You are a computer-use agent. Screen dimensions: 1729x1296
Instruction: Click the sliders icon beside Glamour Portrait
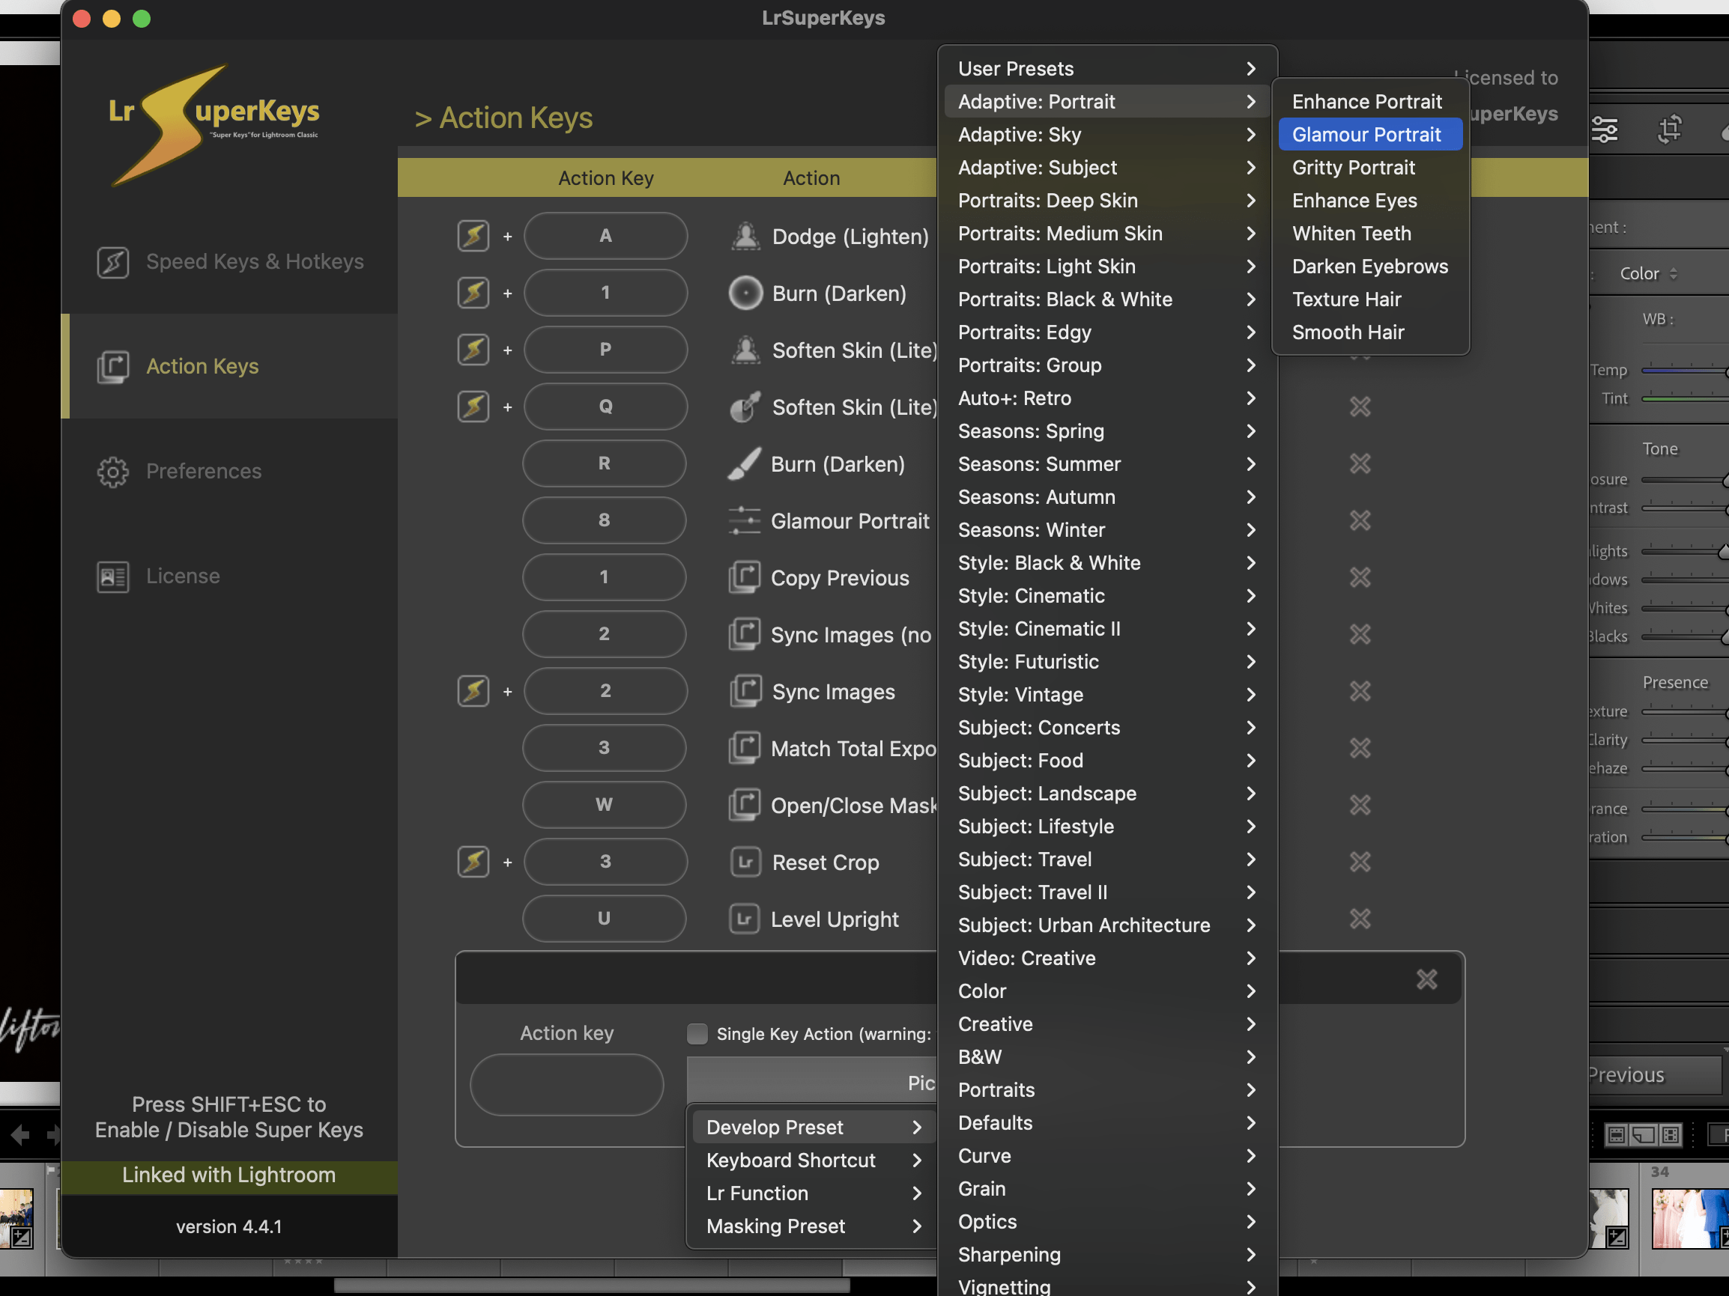coord(744,521)
